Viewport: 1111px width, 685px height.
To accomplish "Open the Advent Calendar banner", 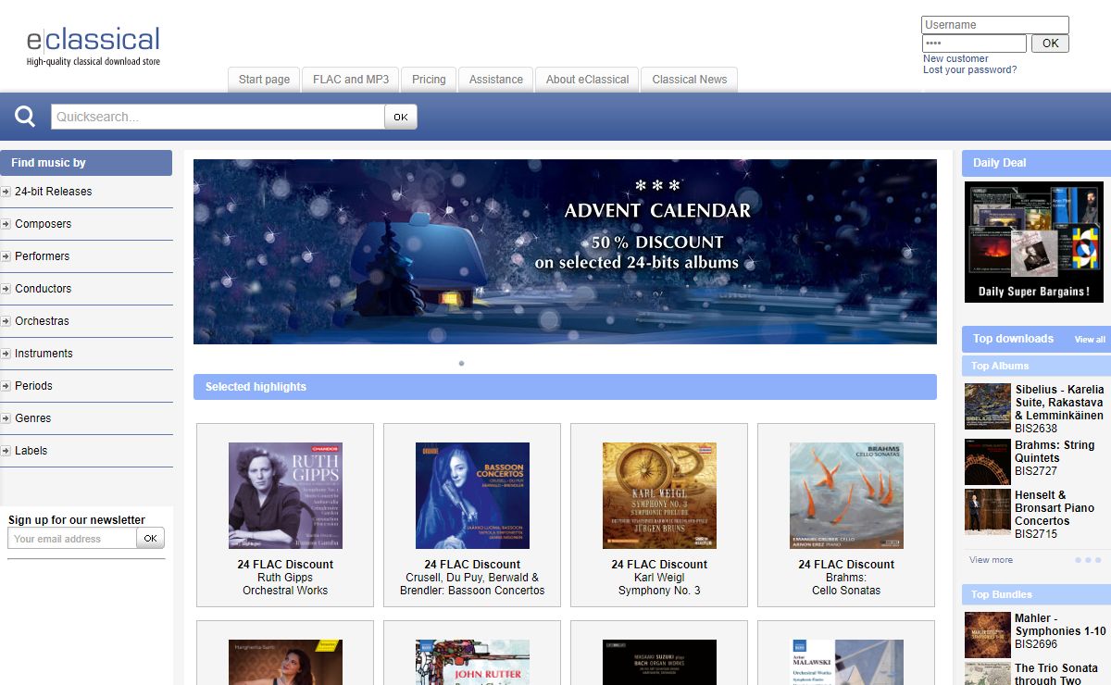I will click(565, 252).
